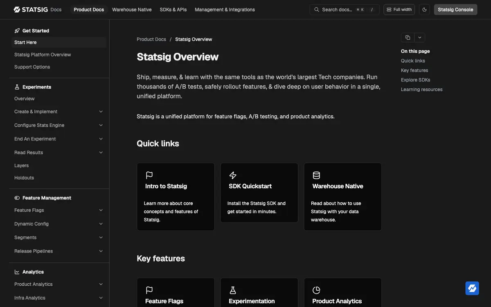Click the Get Started rocket icon
Image resolution: width=491 pixels, height=307 pixels.
[17, 31]
